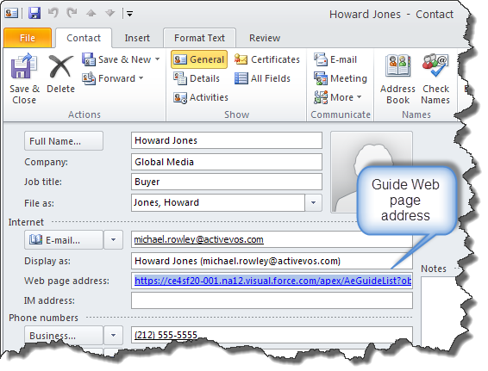Image resolution: width=488 pixels, height=371 pixels.
Task: Schedule a Meeting with contact
Action: tap(341, 78)
